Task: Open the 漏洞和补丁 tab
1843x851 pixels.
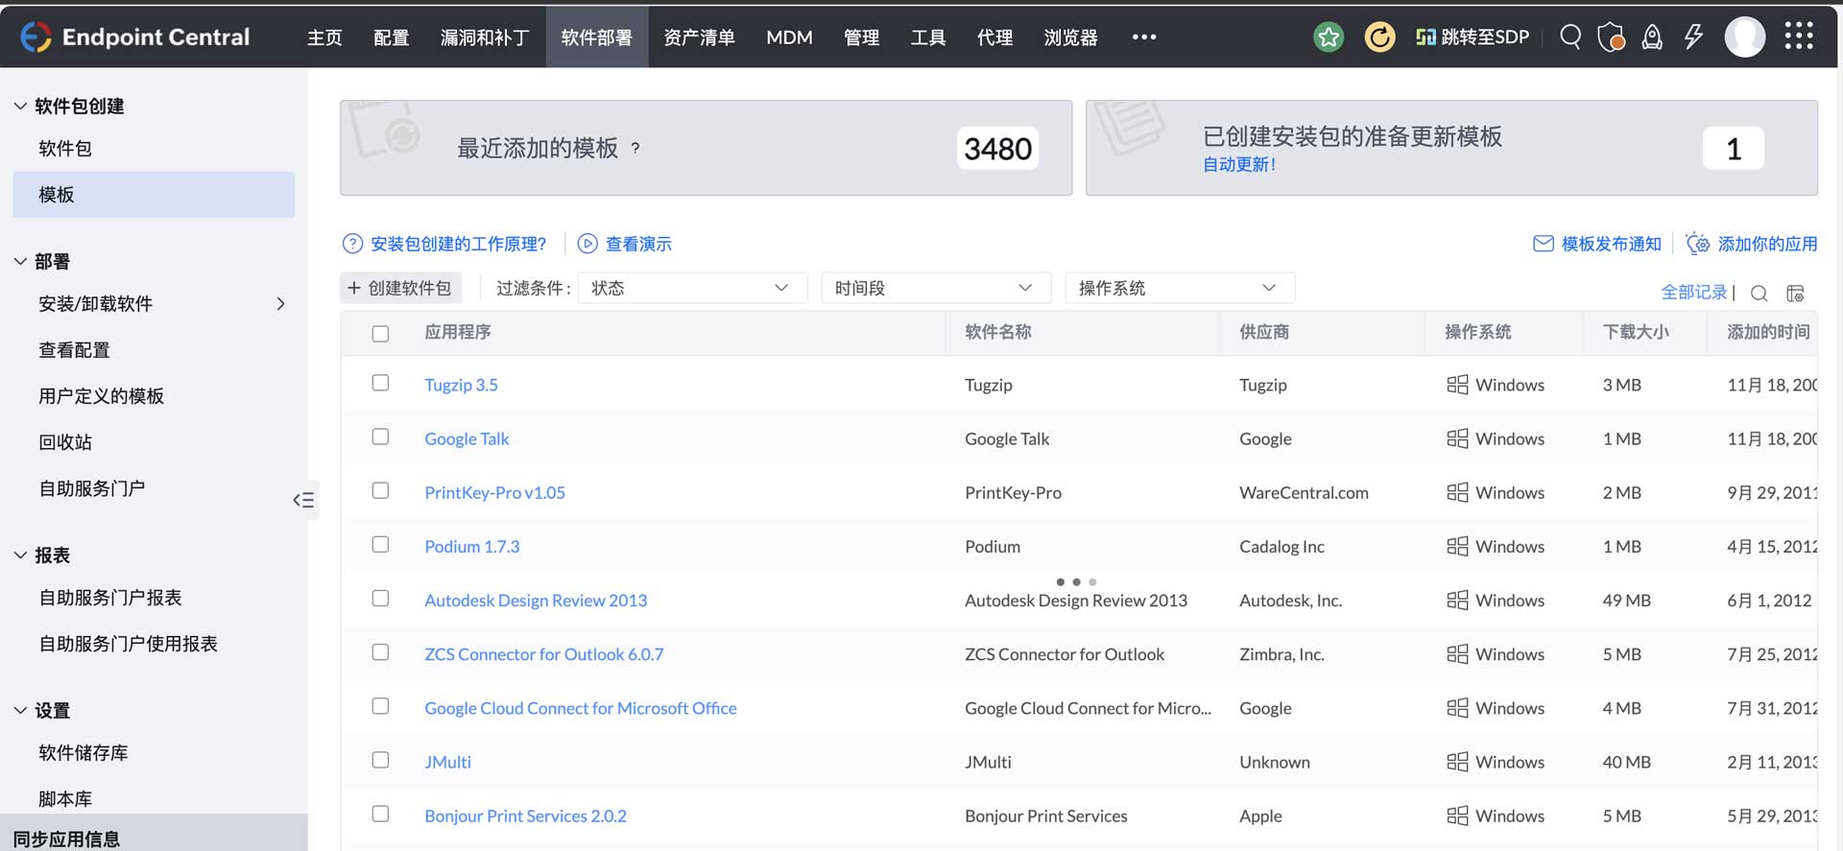Action: [485, 37]
